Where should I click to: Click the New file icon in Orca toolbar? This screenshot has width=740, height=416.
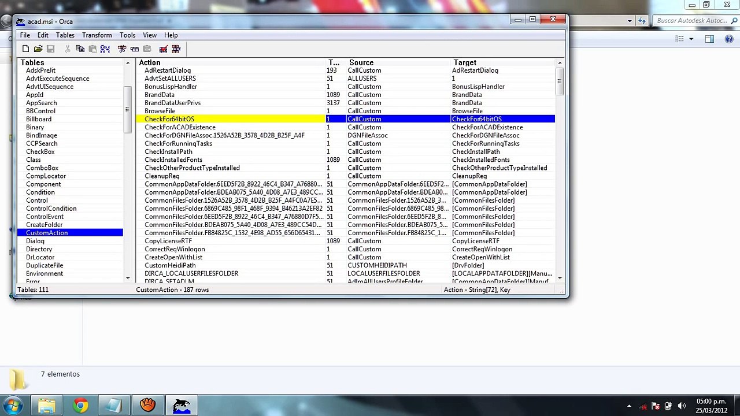(25, 49)
